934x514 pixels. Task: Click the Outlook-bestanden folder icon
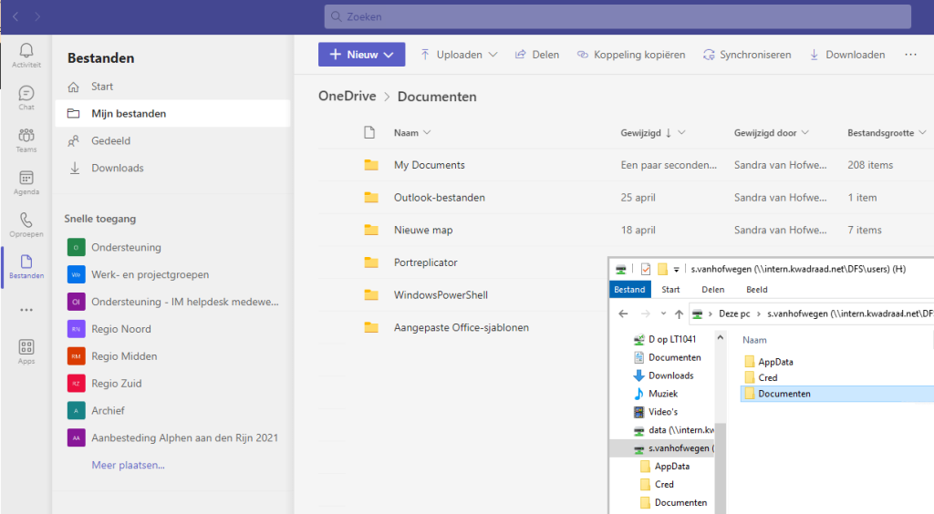[371, 198]
